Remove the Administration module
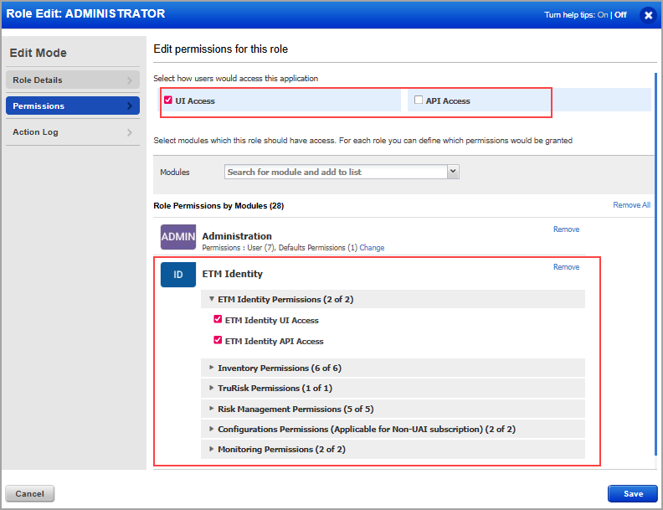The width and height of the screenshot is (663, 510). (566, 229)
